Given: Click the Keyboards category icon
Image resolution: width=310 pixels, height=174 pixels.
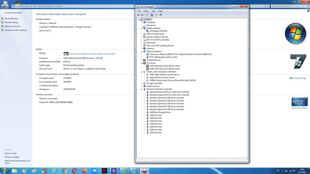Looking at the screenshot, I should (x=144, y=43).
